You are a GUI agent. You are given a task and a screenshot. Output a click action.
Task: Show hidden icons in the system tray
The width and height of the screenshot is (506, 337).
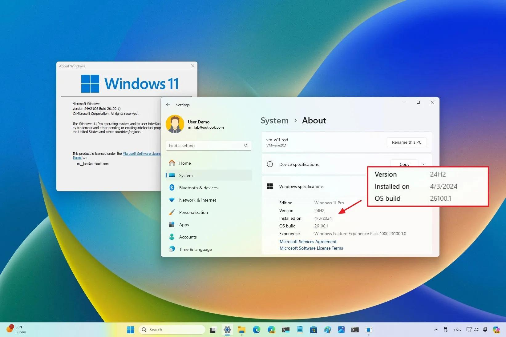[436, 330]
